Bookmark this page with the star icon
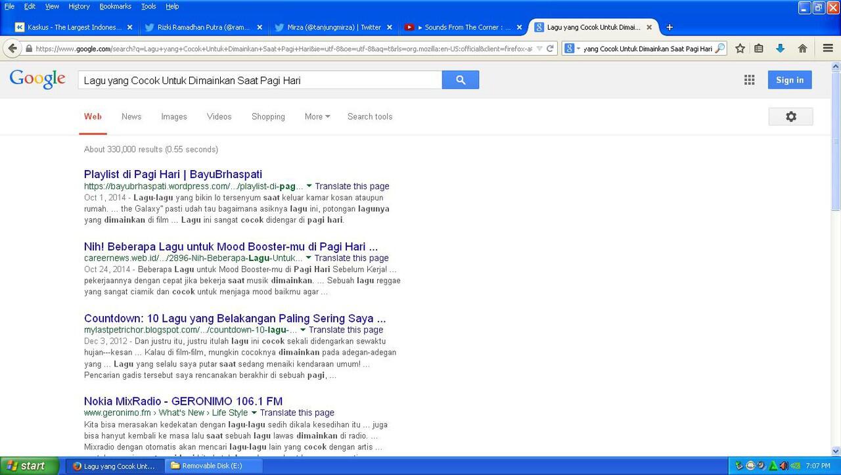 (x=740, y=48)
